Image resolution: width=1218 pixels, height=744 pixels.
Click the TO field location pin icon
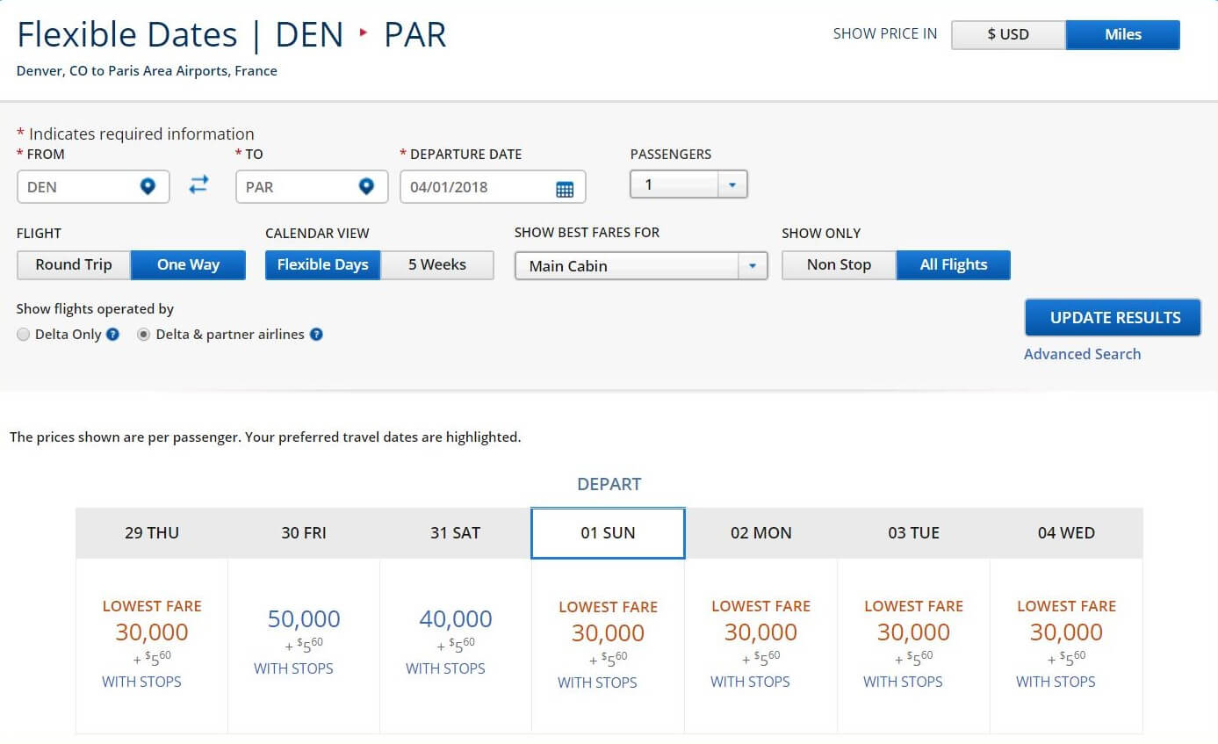366,186
